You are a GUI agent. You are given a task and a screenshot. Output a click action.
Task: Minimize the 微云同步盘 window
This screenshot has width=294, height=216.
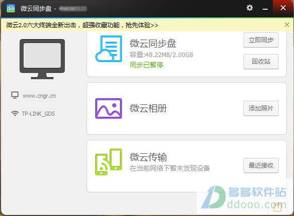(x=265, y=9)
